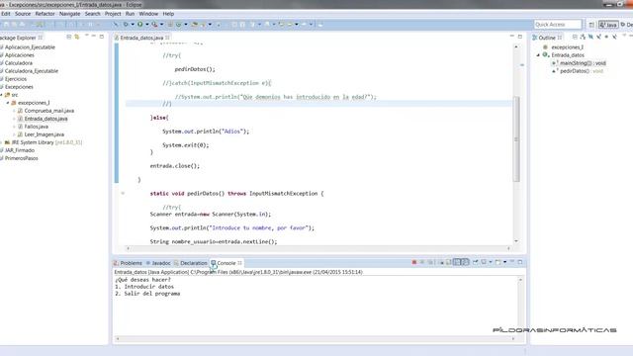Open Comprueba_mail.java in Package Explorer

click(x=48, y=111)
